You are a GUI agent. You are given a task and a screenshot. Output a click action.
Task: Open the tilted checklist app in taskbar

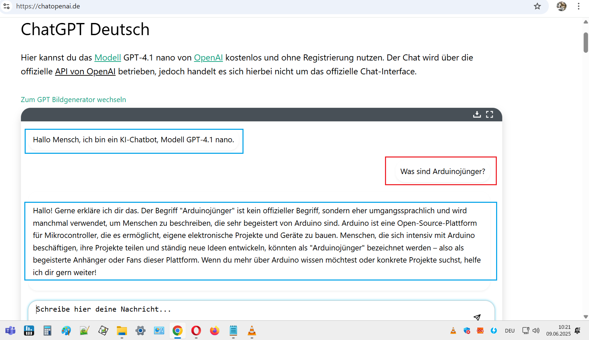[x=103, y=331]
